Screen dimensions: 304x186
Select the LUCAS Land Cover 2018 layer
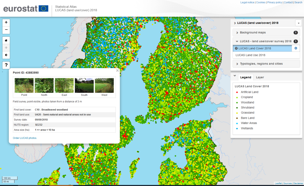(x=255, y=48)
